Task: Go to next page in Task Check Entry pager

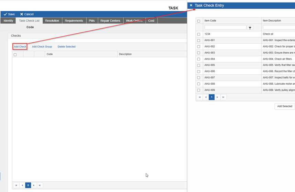Action: pyautogui.click(x=218, y=97)
